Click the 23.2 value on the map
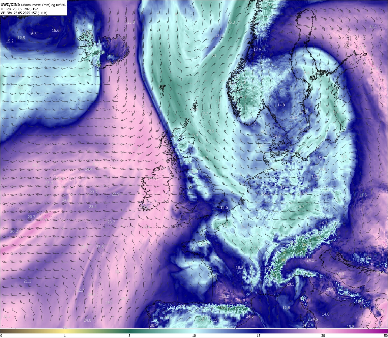388x338 pixels. coord(93,206)
